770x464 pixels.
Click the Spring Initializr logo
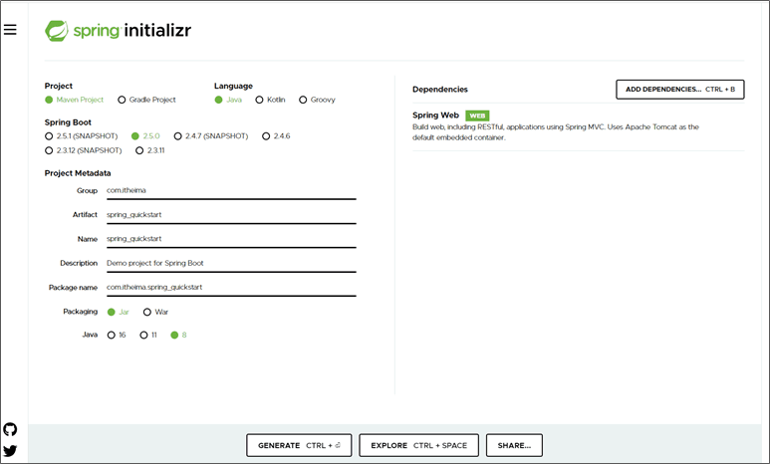pos(118,31)
